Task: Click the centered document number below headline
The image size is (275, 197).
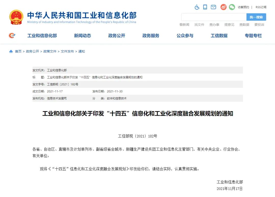Action: (138, 136)
